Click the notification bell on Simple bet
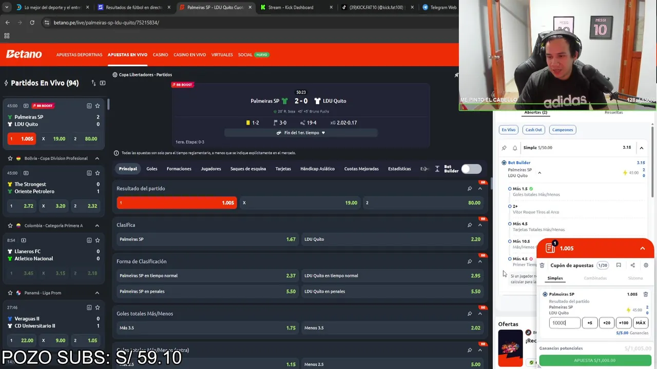 pyautogui.click(x=515, y=148)
